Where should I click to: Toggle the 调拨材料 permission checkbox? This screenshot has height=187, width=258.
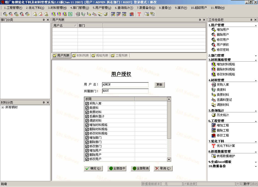(87, 121)
